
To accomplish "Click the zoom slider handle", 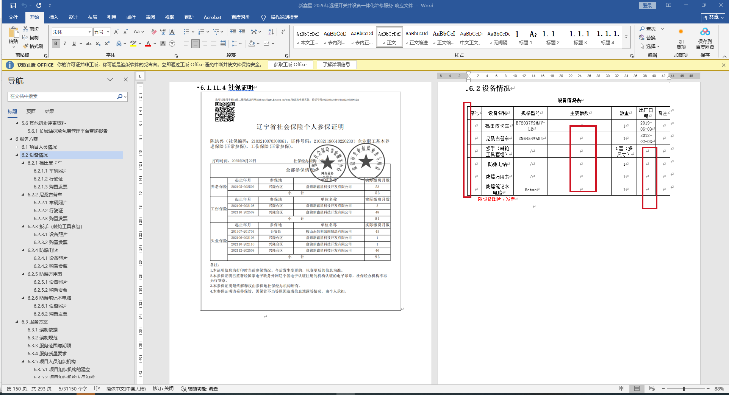I will point(684,389).
